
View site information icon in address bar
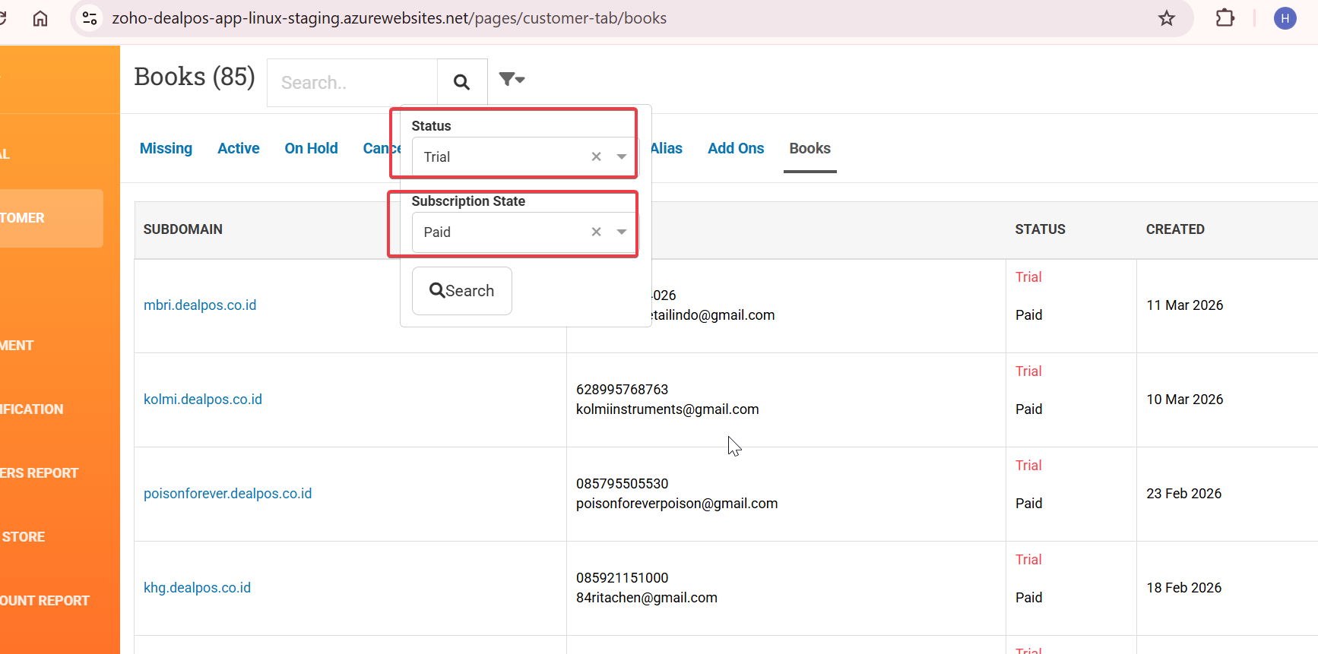coord(90,18)
